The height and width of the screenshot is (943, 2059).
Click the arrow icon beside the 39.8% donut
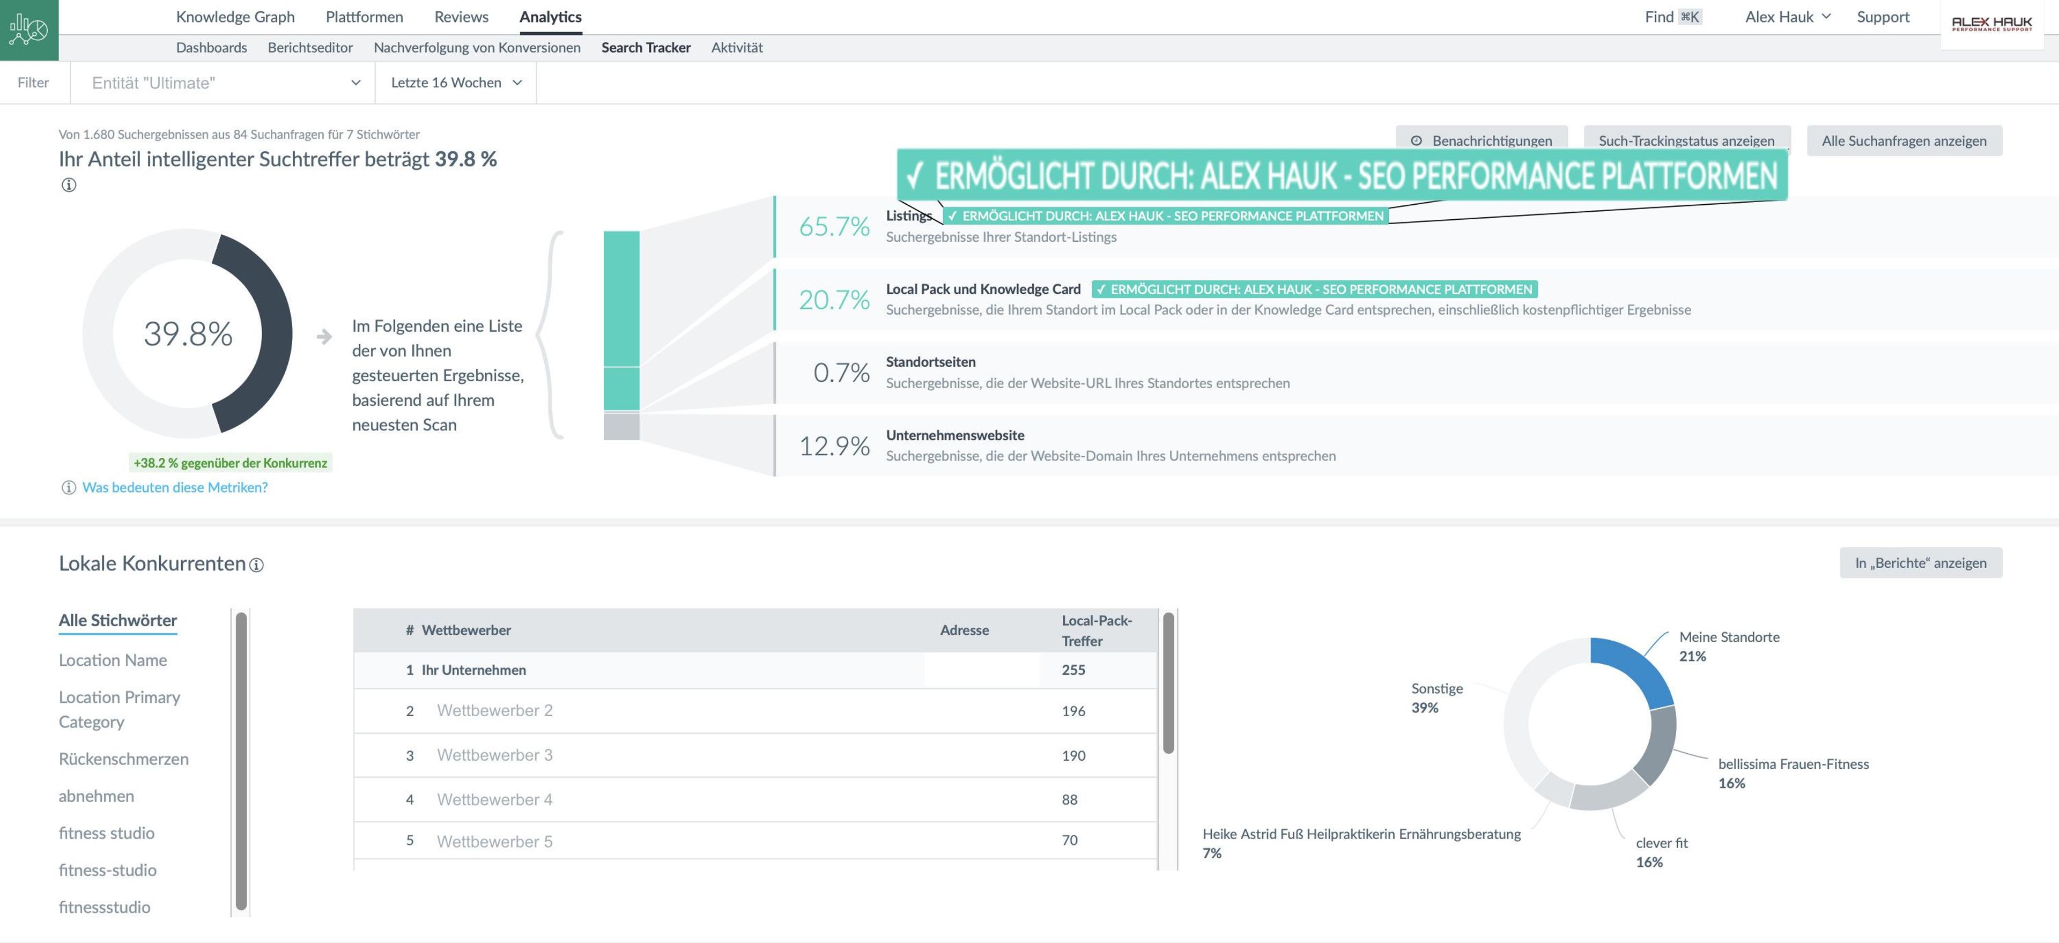click(324, 337)
